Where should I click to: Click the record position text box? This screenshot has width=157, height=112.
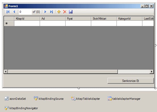25,12
